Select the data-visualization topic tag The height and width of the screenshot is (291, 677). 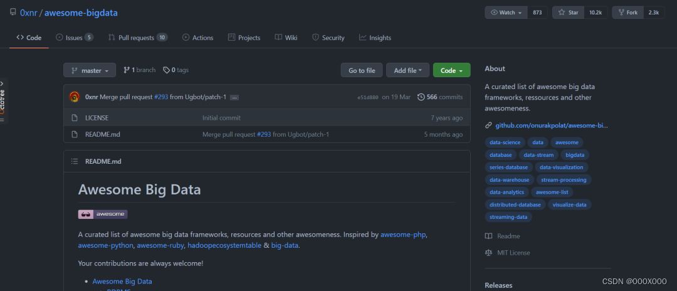(x=561, y=167)
